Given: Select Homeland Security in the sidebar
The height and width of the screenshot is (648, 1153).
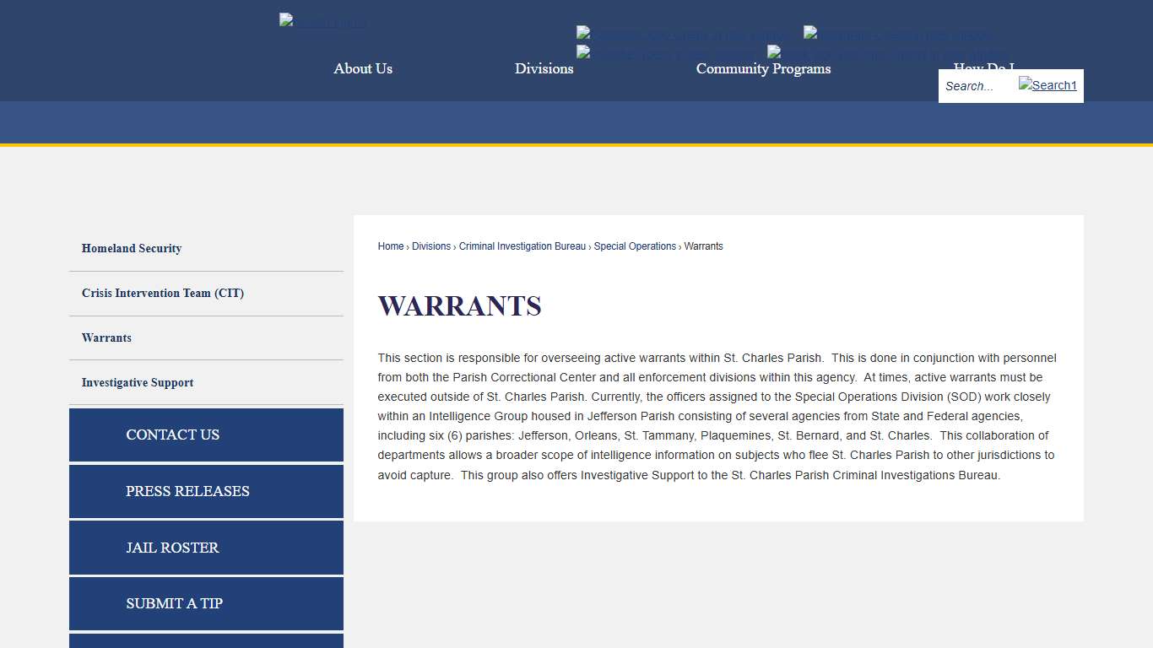Looking at the screenshot, I should 131,248.
